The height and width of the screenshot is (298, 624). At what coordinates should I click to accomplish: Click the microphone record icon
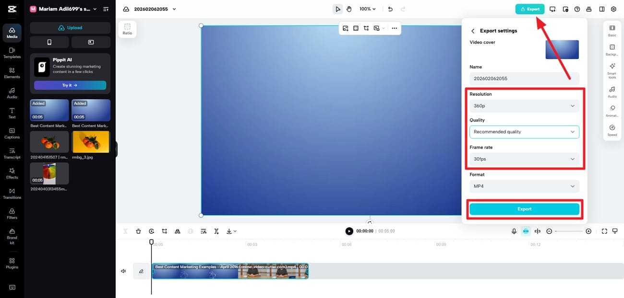(514, 231)
